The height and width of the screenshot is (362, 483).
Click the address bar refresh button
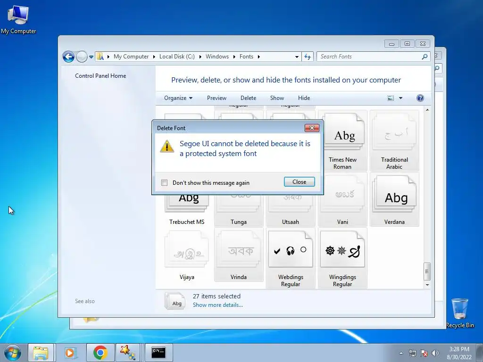pyautogui.click(x=308, y=57)
